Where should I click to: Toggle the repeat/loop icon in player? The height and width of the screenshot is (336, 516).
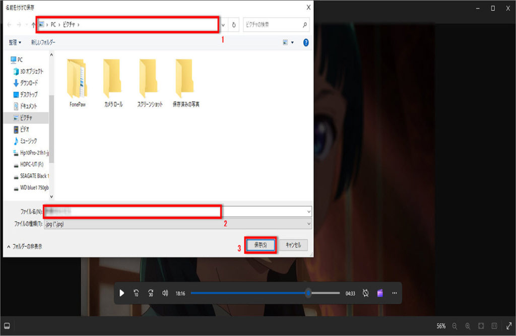pos(366,293)
